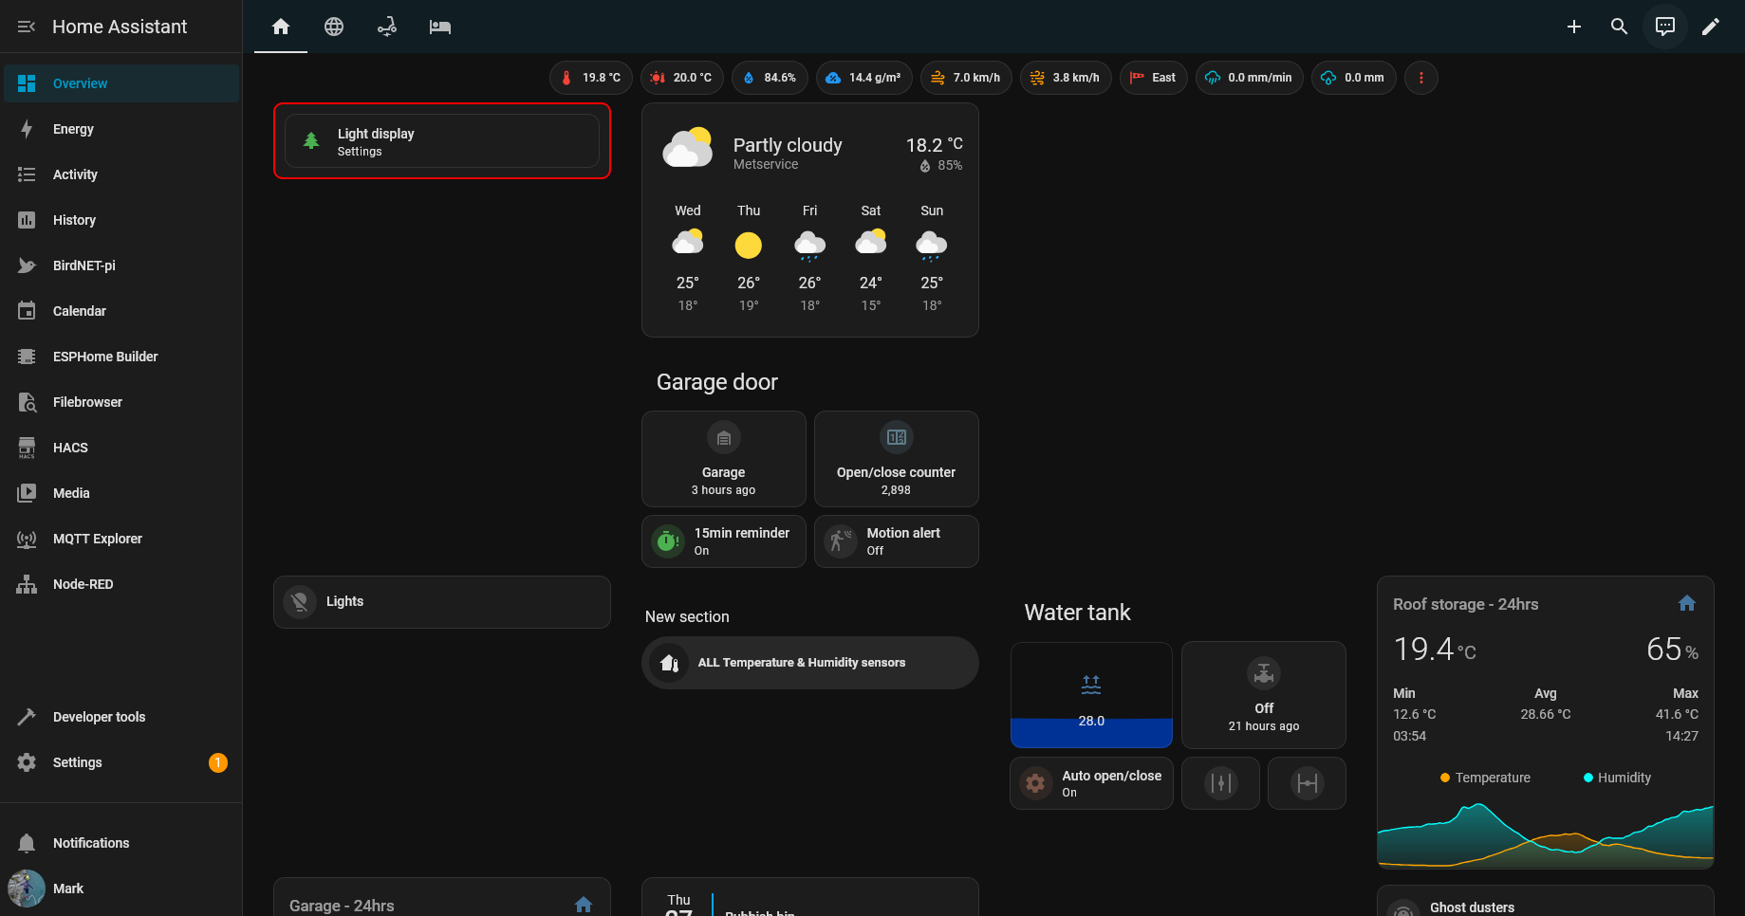
Task: Open Mark's user profile
Action: [121, 889]
